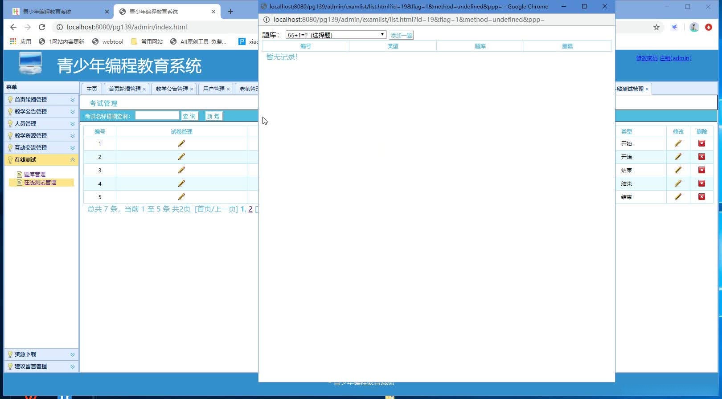The width and height of the screenshot is (722, 399).
Task: Open the 题库 question dropdown
Action: [x=336, y=35]
